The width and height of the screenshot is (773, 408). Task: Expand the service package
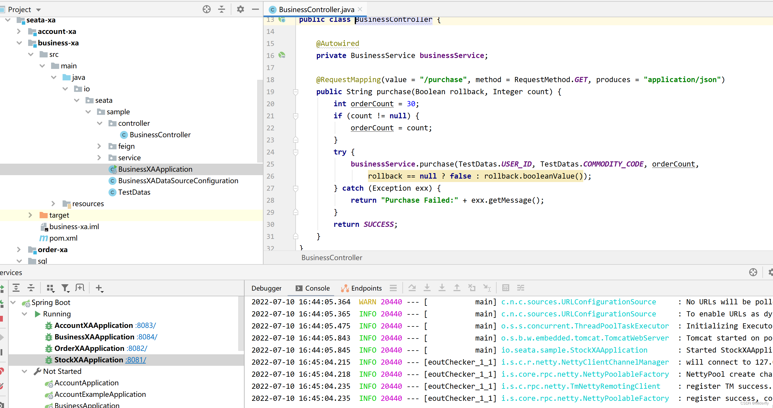[99, 158]
